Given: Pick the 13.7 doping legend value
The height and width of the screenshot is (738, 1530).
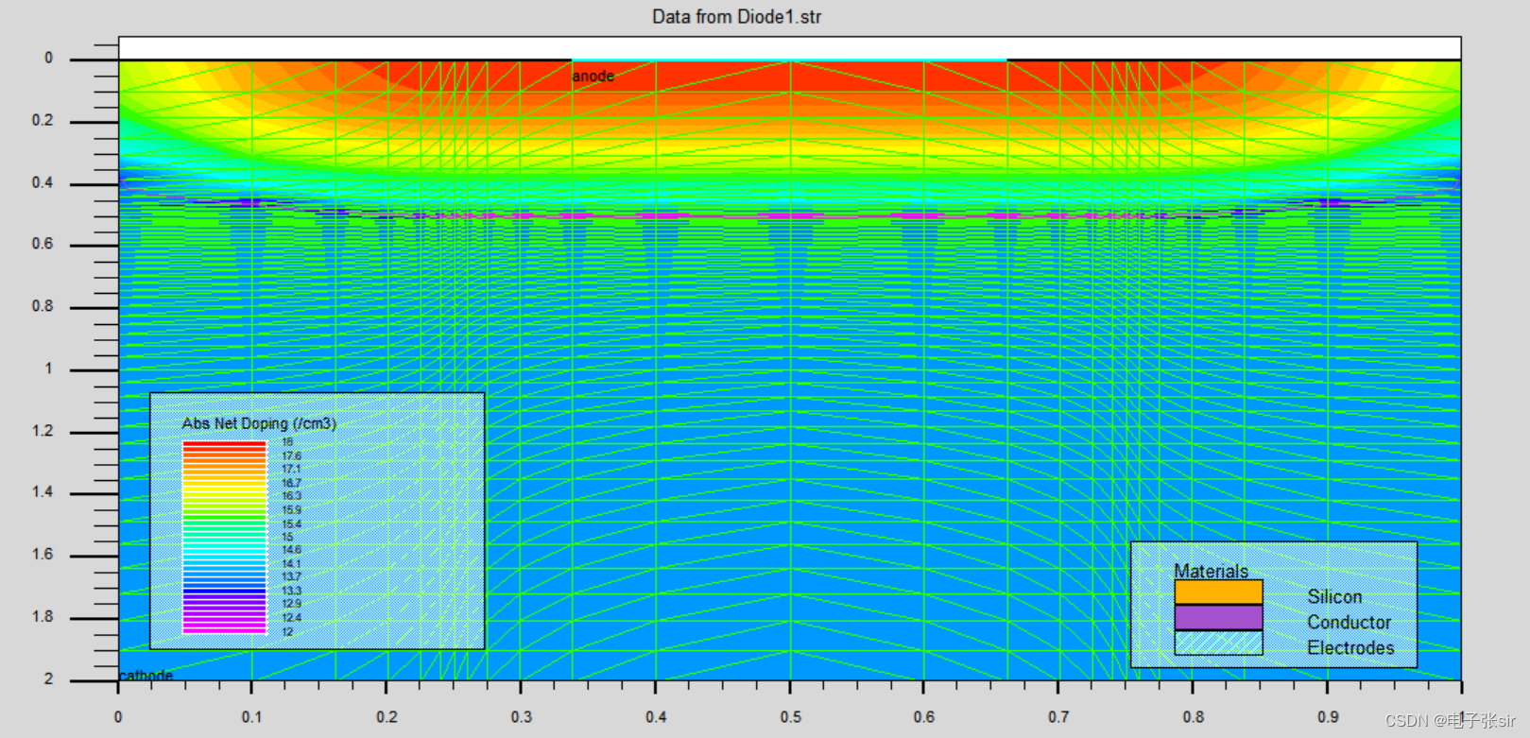Looking at the screenshot, I should pyautogui.click(x=291, y=577).
